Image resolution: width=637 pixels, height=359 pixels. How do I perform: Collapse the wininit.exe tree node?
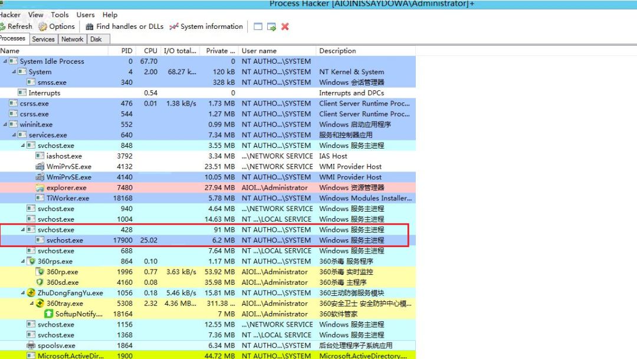5,124
